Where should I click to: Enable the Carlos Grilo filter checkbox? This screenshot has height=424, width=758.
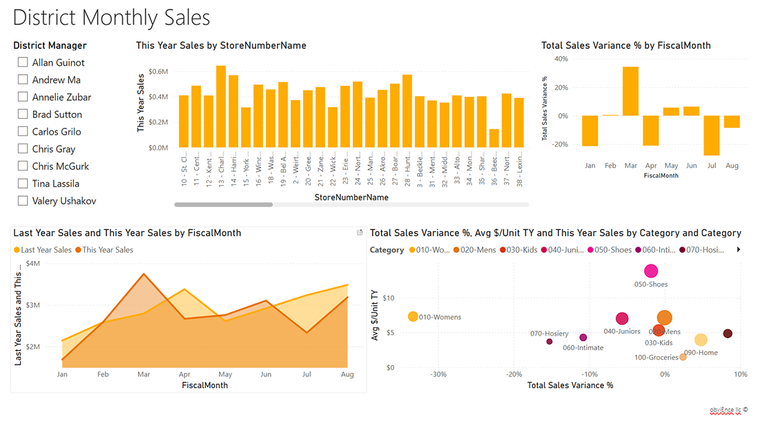click(x=23, y=131)
